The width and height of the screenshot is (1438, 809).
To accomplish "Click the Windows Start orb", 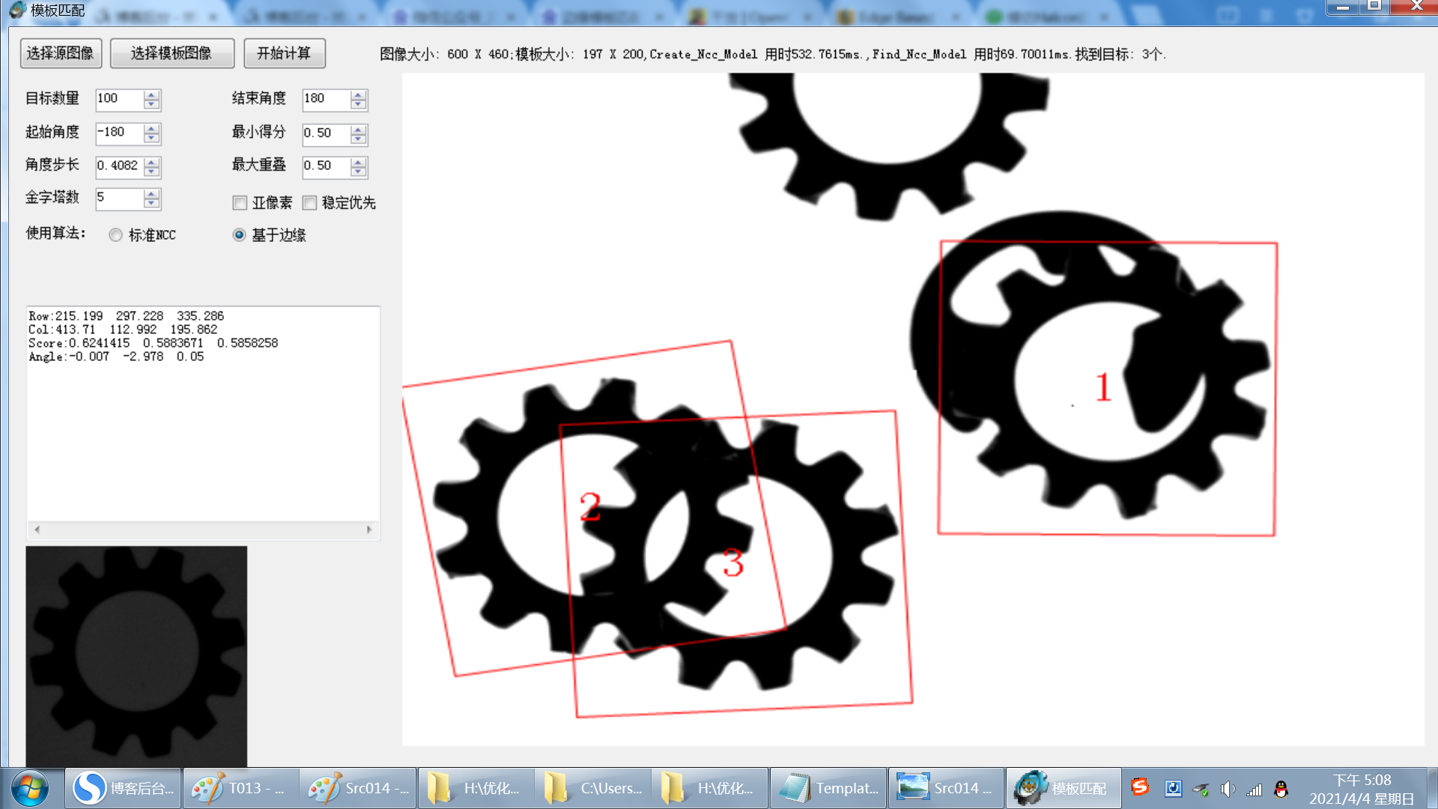I will coord(30,788).
